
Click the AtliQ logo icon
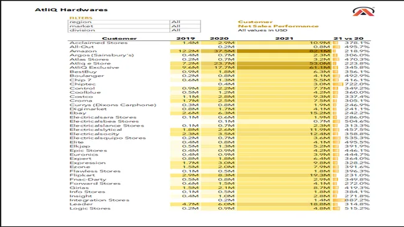pyautogui.click(x=364, y=12)
